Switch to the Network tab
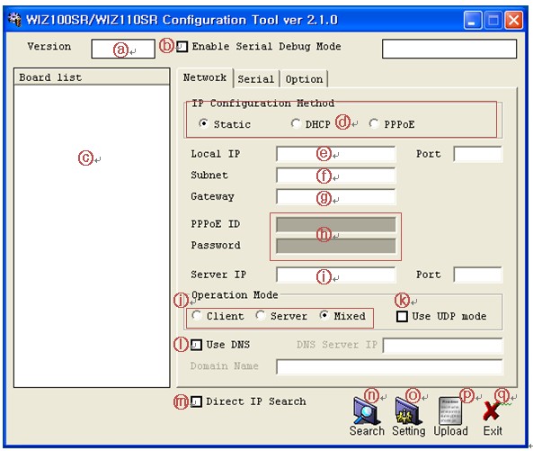Viewport: 533px width, 451px height. [205, 77]
